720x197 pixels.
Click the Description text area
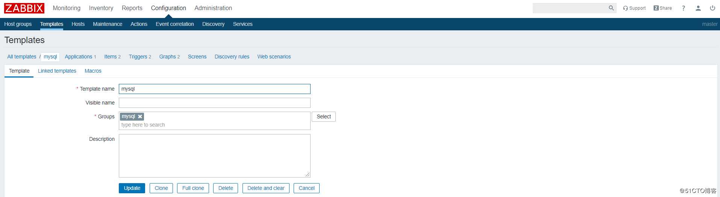point(215,156)
